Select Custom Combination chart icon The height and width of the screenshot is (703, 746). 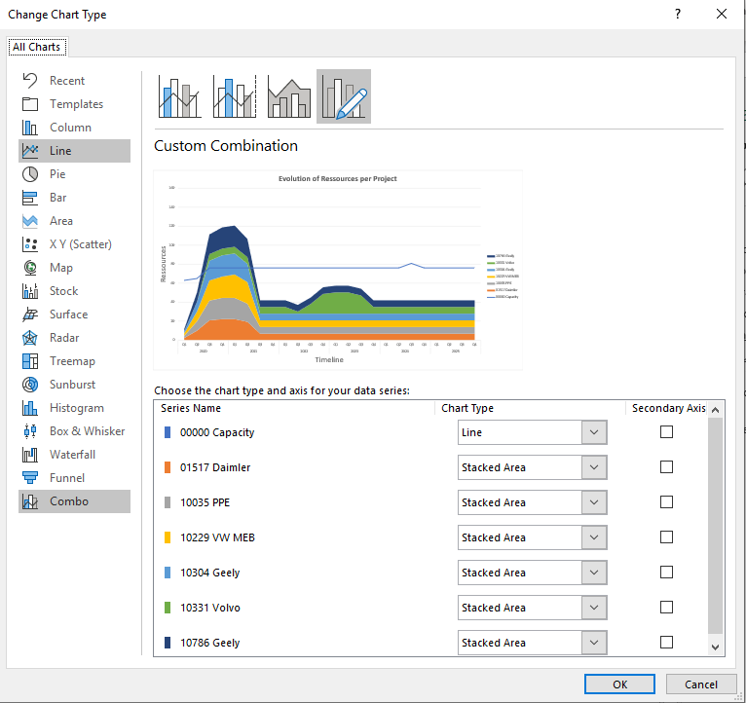tap(344, 96)
